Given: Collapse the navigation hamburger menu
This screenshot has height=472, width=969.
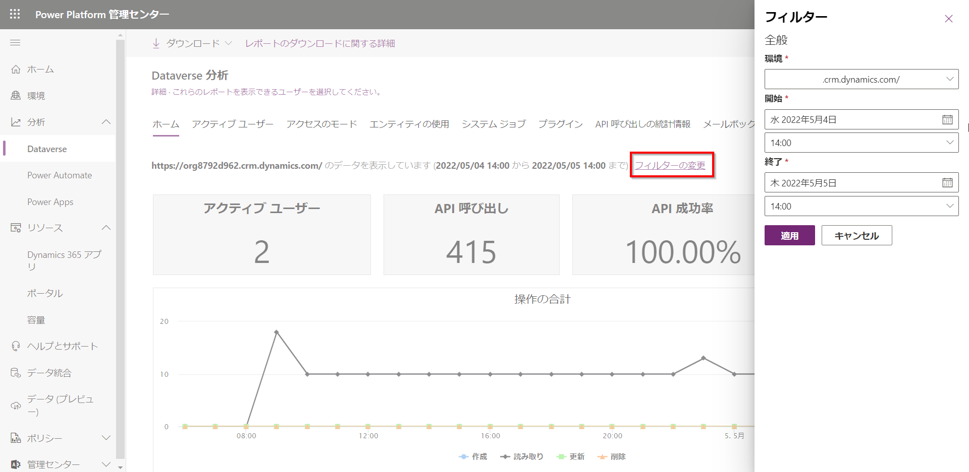Looking at the screenshot, I should 15,43.
